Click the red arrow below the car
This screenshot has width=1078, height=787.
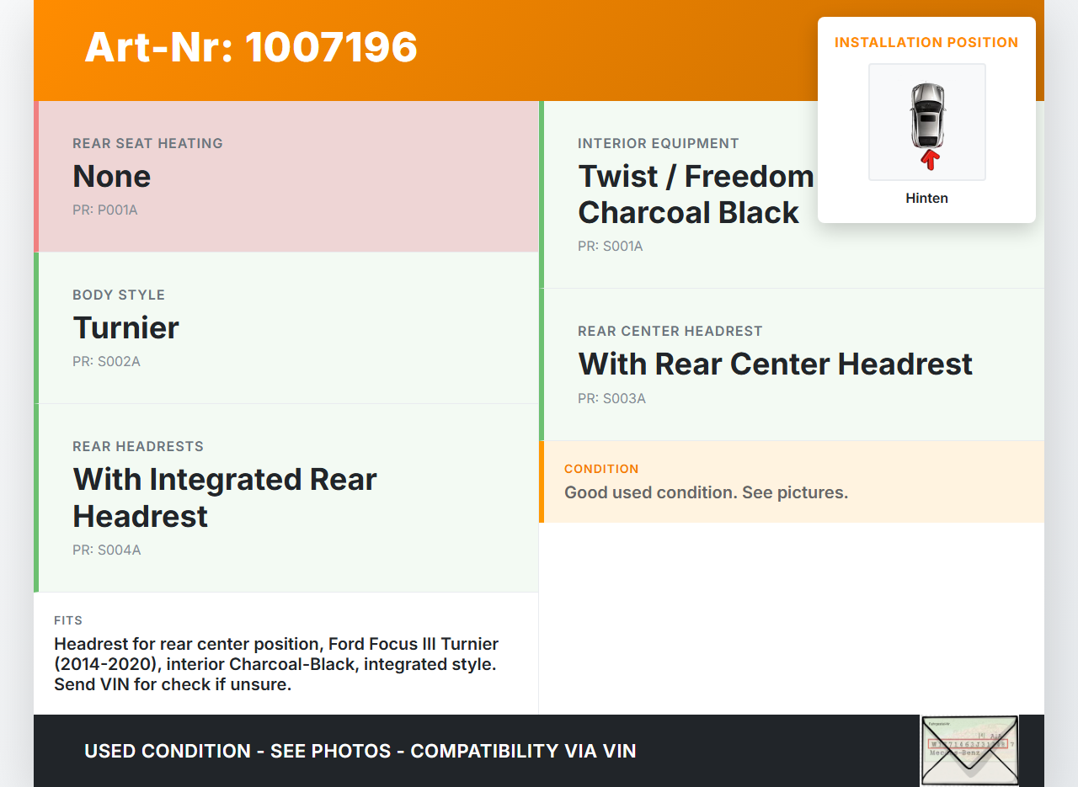click(929, 159)
